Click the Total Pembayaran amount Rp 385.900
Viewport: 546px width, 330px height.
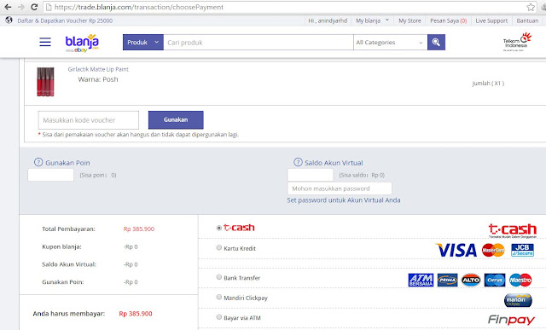tap(138, 229)
